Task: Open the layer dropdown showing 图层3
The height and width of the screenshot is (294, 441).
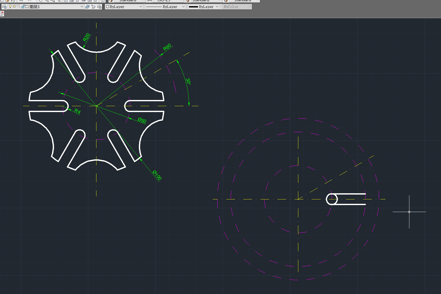Action: tap(82, 7)
